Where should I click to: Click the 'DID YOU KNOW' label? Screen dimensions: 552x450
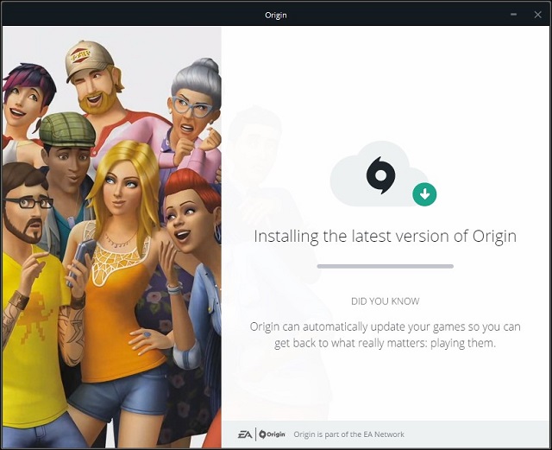(386, 301)
